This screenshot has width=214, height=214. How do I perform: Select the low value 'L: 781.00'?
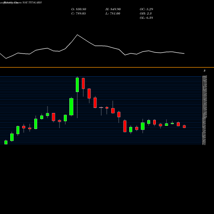pyautogui.click(x=113, y=13)
